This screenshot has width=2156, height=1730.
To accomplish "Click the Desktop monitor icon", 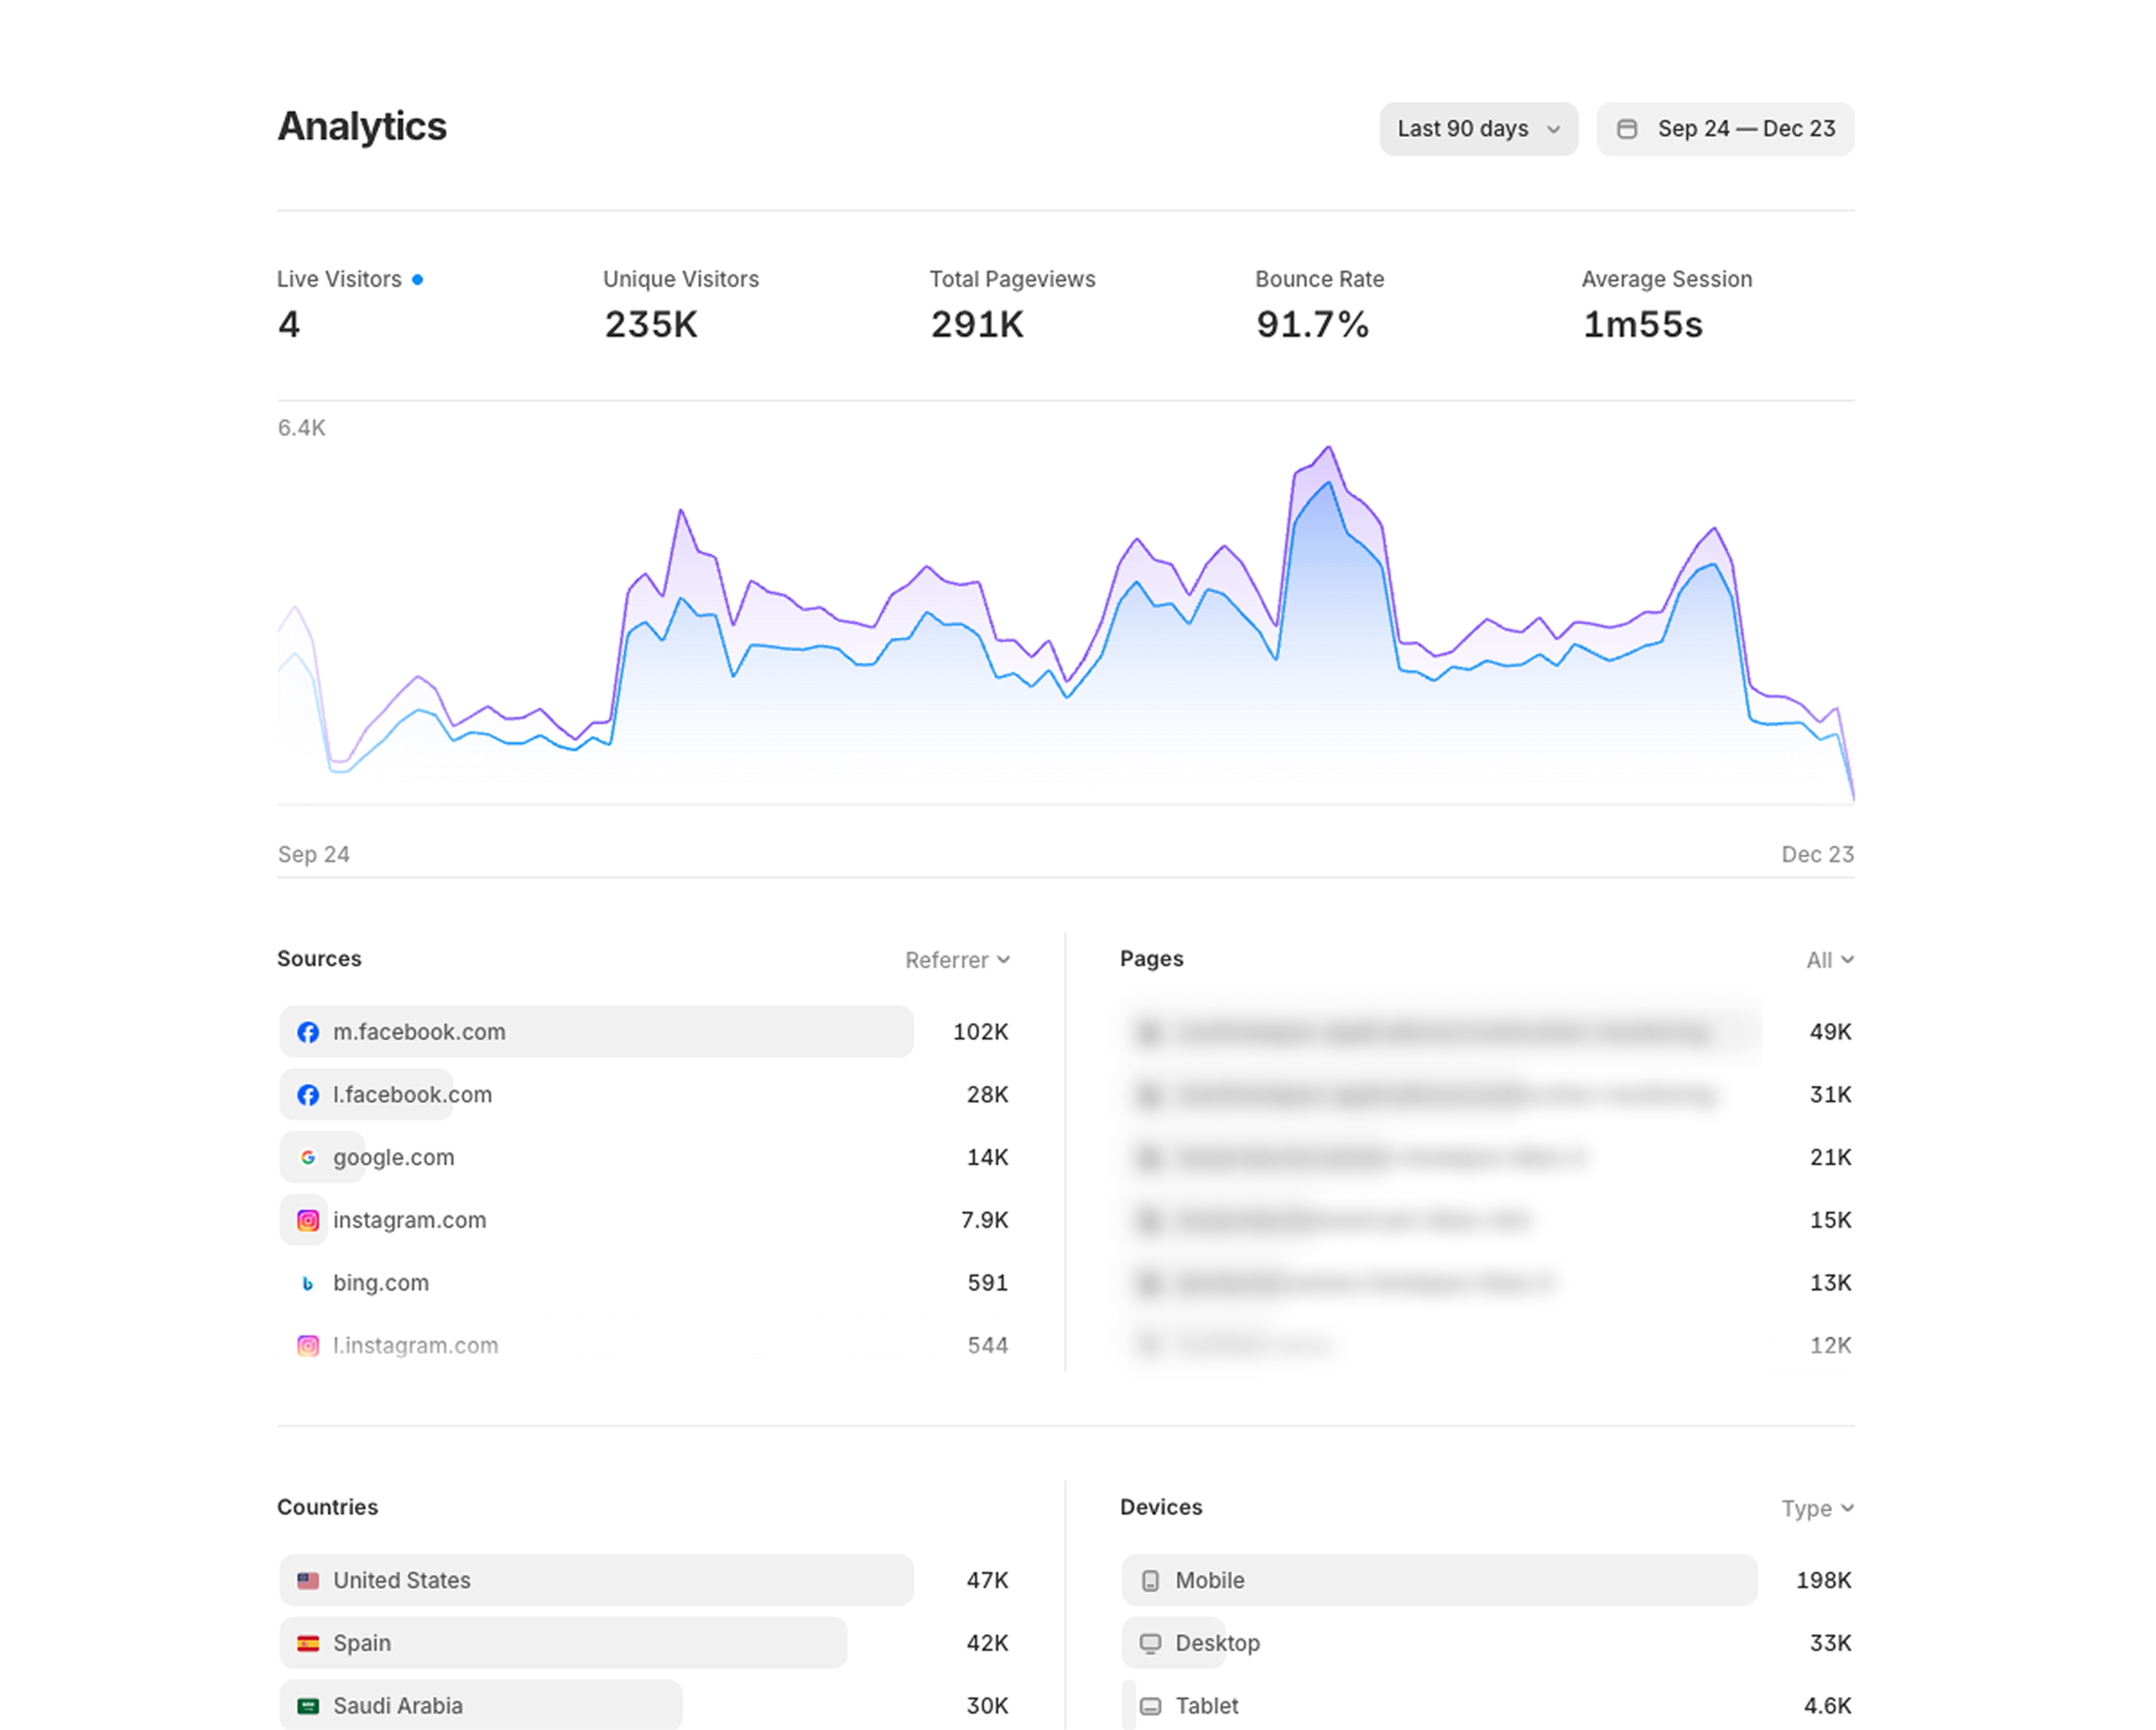I will click(1150, 1643).
